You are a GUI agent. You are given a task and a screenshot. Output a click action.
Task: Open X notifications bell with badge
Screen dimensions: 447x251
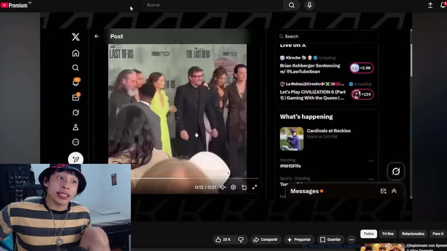tap(75, 82)
